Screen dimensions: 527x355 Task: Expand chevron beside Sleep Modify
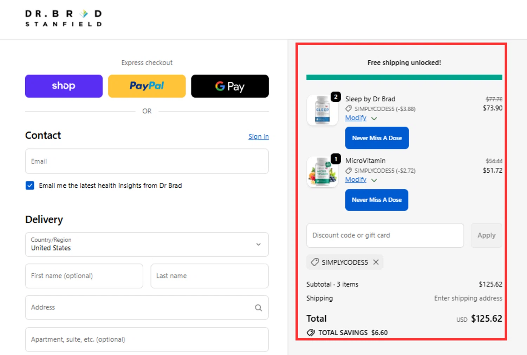[374, 119]
